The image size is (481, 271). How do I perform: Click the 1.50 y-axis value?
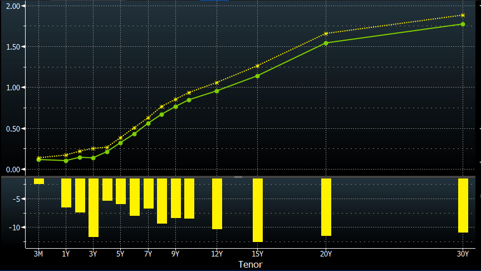13,47
